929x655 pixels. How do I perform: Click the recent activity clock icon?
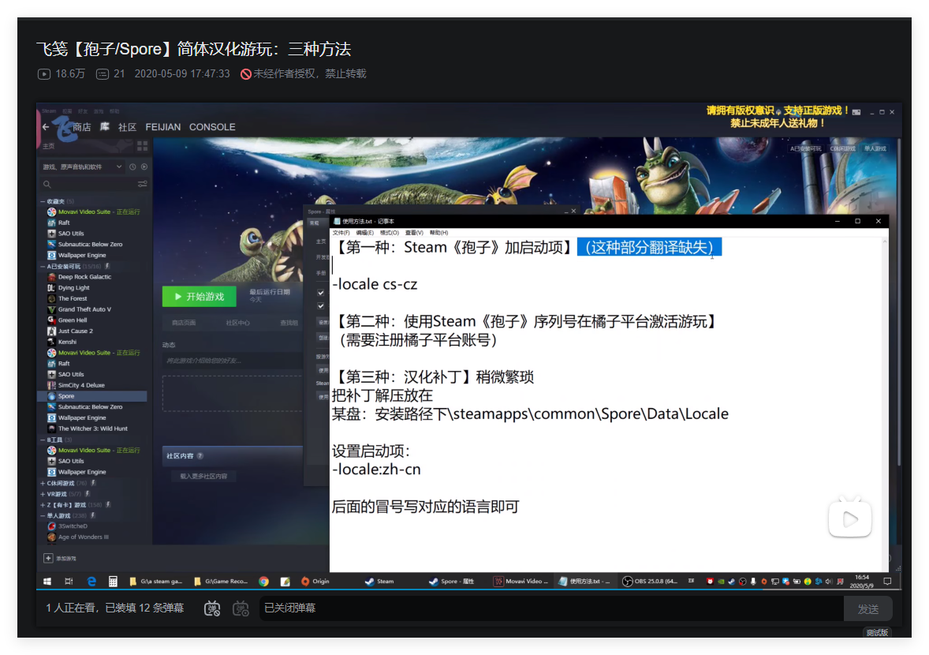pos(132,167)
